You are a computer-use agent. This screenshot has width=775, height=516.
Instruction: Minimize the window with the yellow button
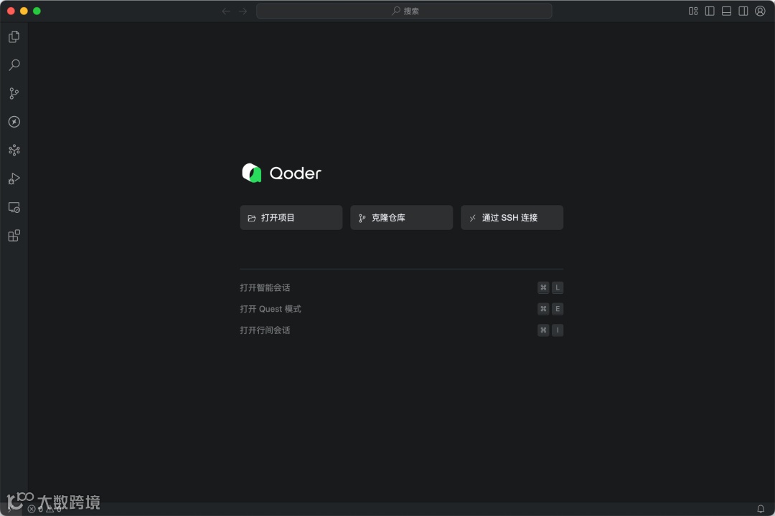tap(24, 11)
